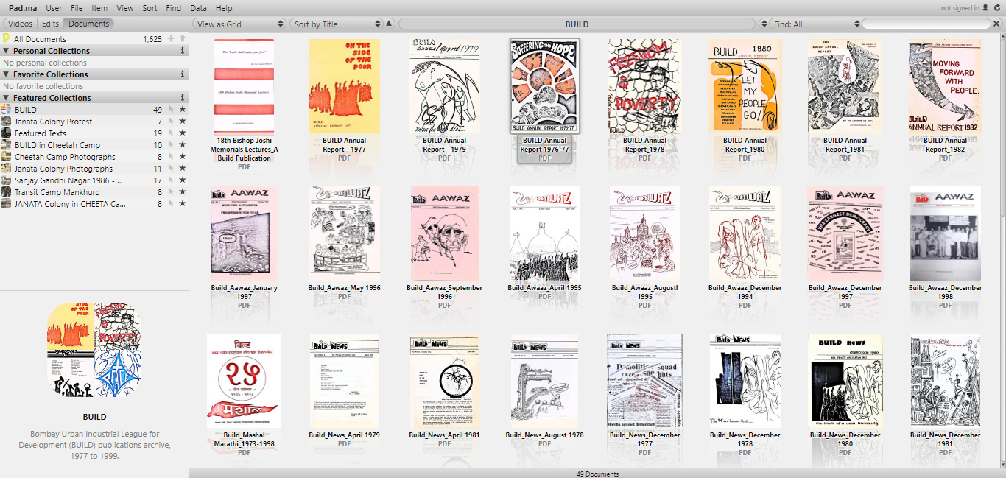
Task: Click the BUILD in Cheetah Camp collection icon
Action: coord(6,145)
